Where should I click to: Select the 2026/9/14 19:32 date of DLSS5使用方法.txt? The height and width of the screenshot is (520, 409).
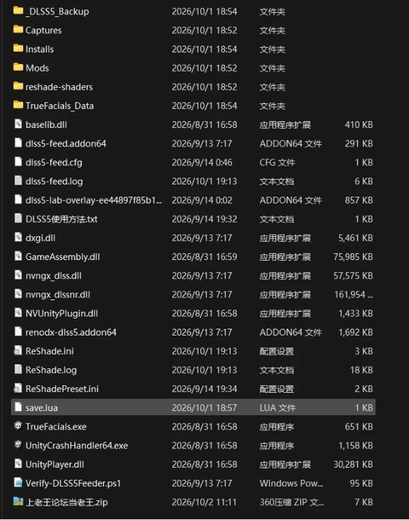(204, 219)
